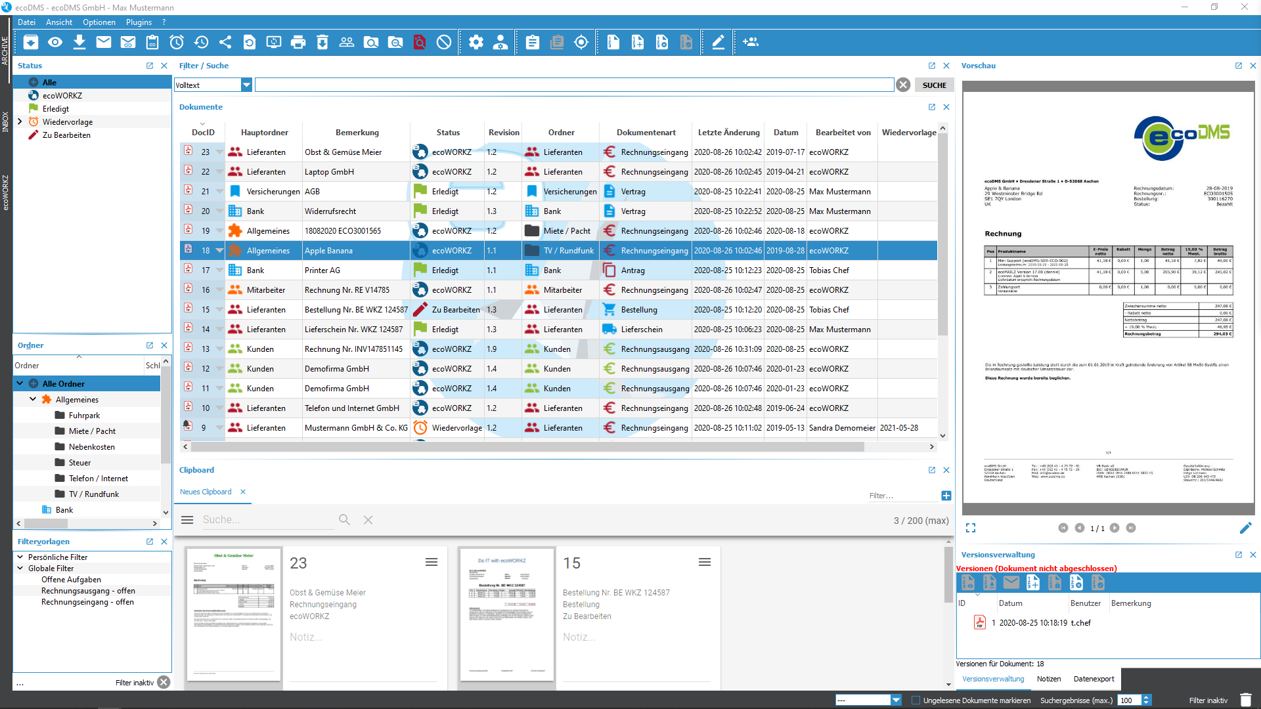
Task: Click the users group icon in toolbar
Action: tap(347, 43)
